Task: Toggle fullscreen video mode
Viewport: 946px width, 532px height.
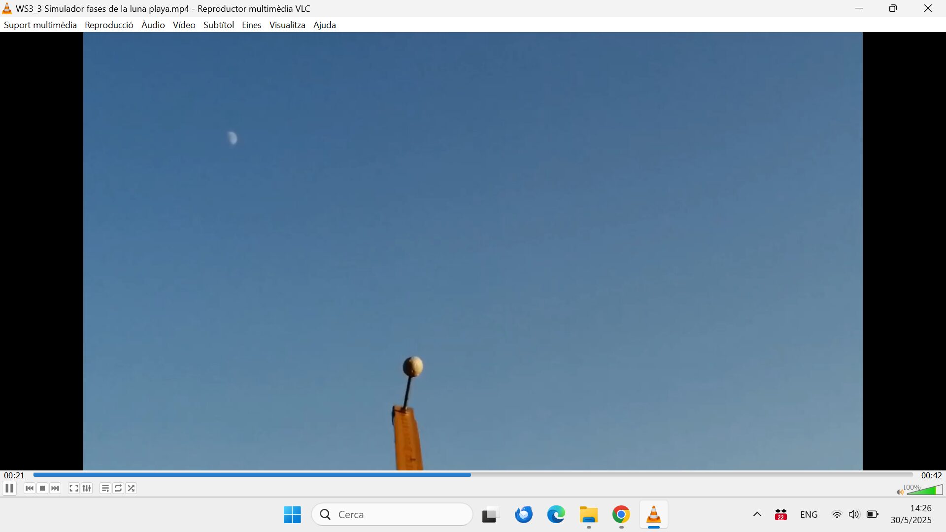Action: [74, 488]
